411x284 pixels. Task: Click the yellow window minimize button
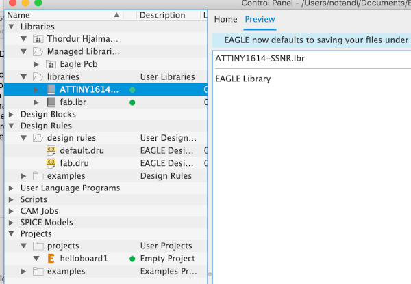point(25,3)
